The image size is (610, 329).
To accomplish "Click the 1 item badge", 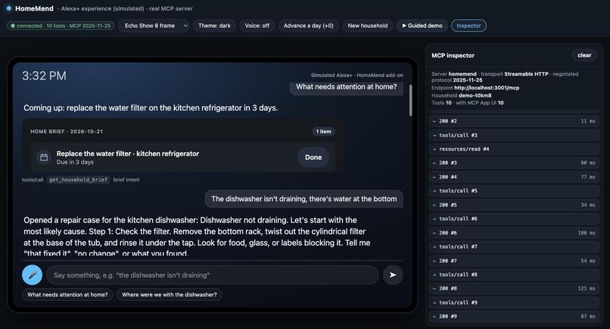I will tap(323, 132).
